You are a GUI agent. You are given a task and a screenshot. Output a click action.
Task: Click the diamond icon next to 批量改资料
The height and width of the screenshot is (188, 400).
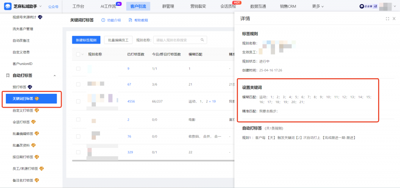tap(34, 146)
